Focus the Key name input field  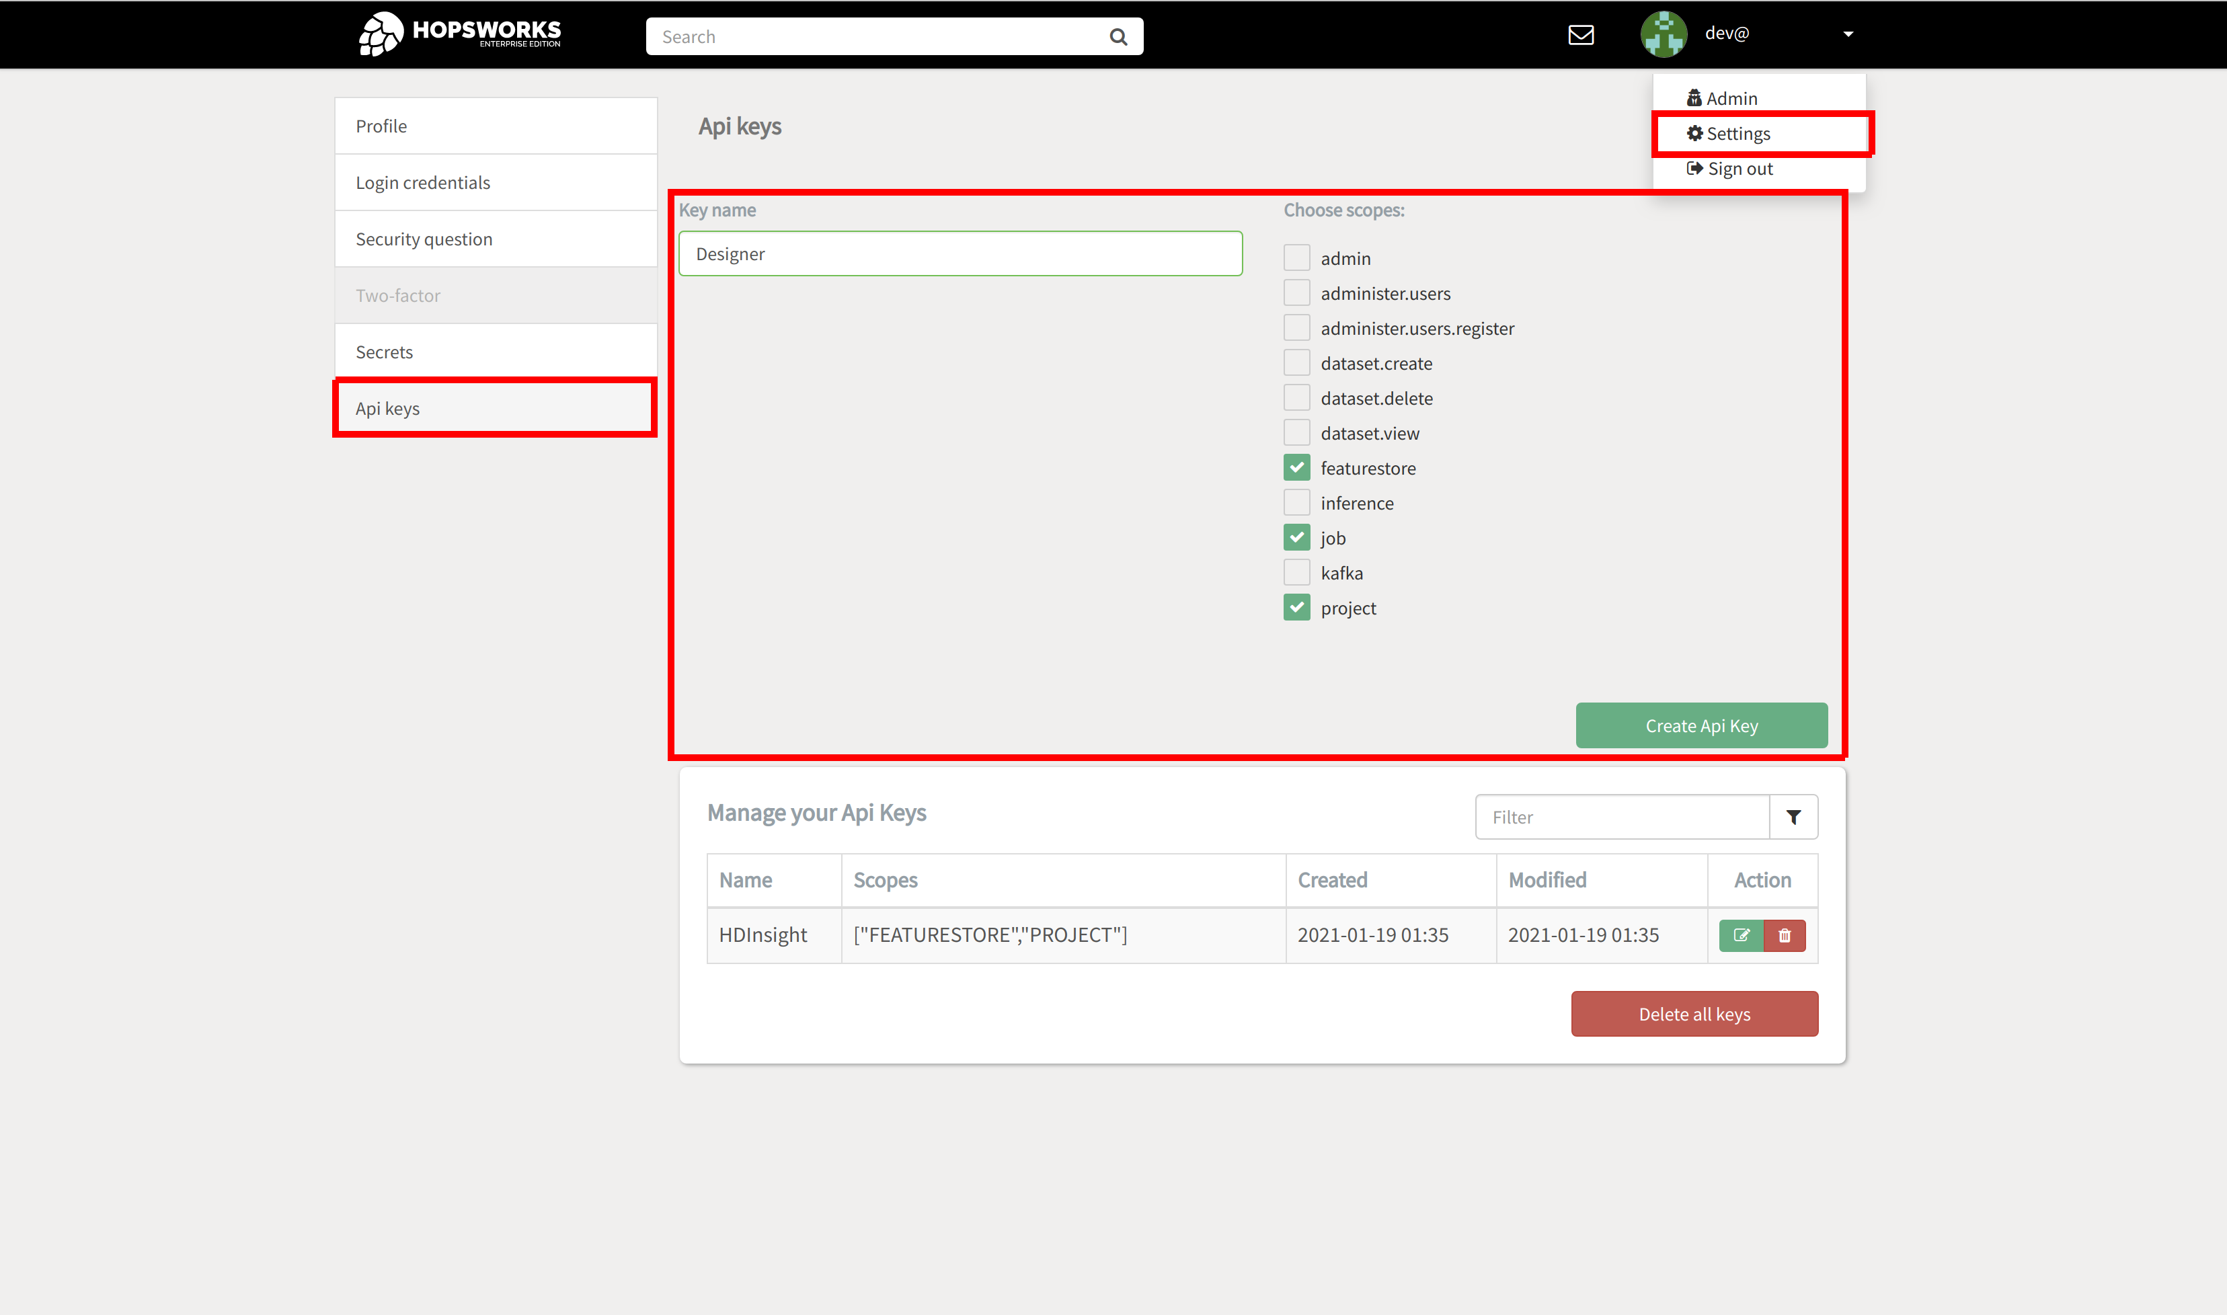[x=960, y=254]
